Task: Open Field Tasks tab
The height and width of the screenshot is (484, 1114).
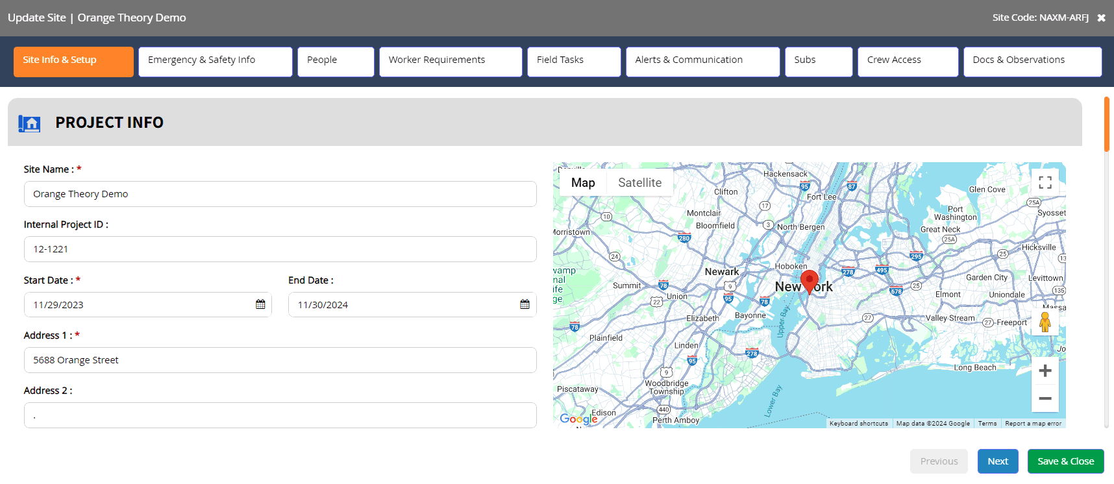Action: pyautogui.click(x=574, y=62)
